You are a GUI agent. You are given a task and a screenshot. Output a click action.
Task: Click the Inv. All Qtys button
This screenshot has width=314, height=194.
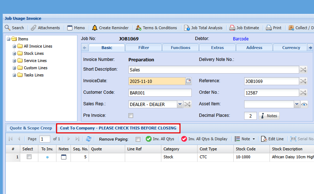click(160, 139)
